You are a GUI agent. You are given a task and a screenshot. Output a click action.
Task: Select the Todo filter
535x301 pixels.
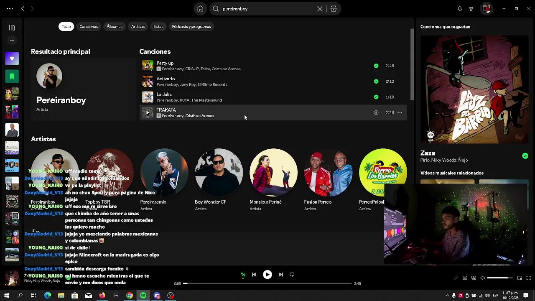click(x=66, y=26)
